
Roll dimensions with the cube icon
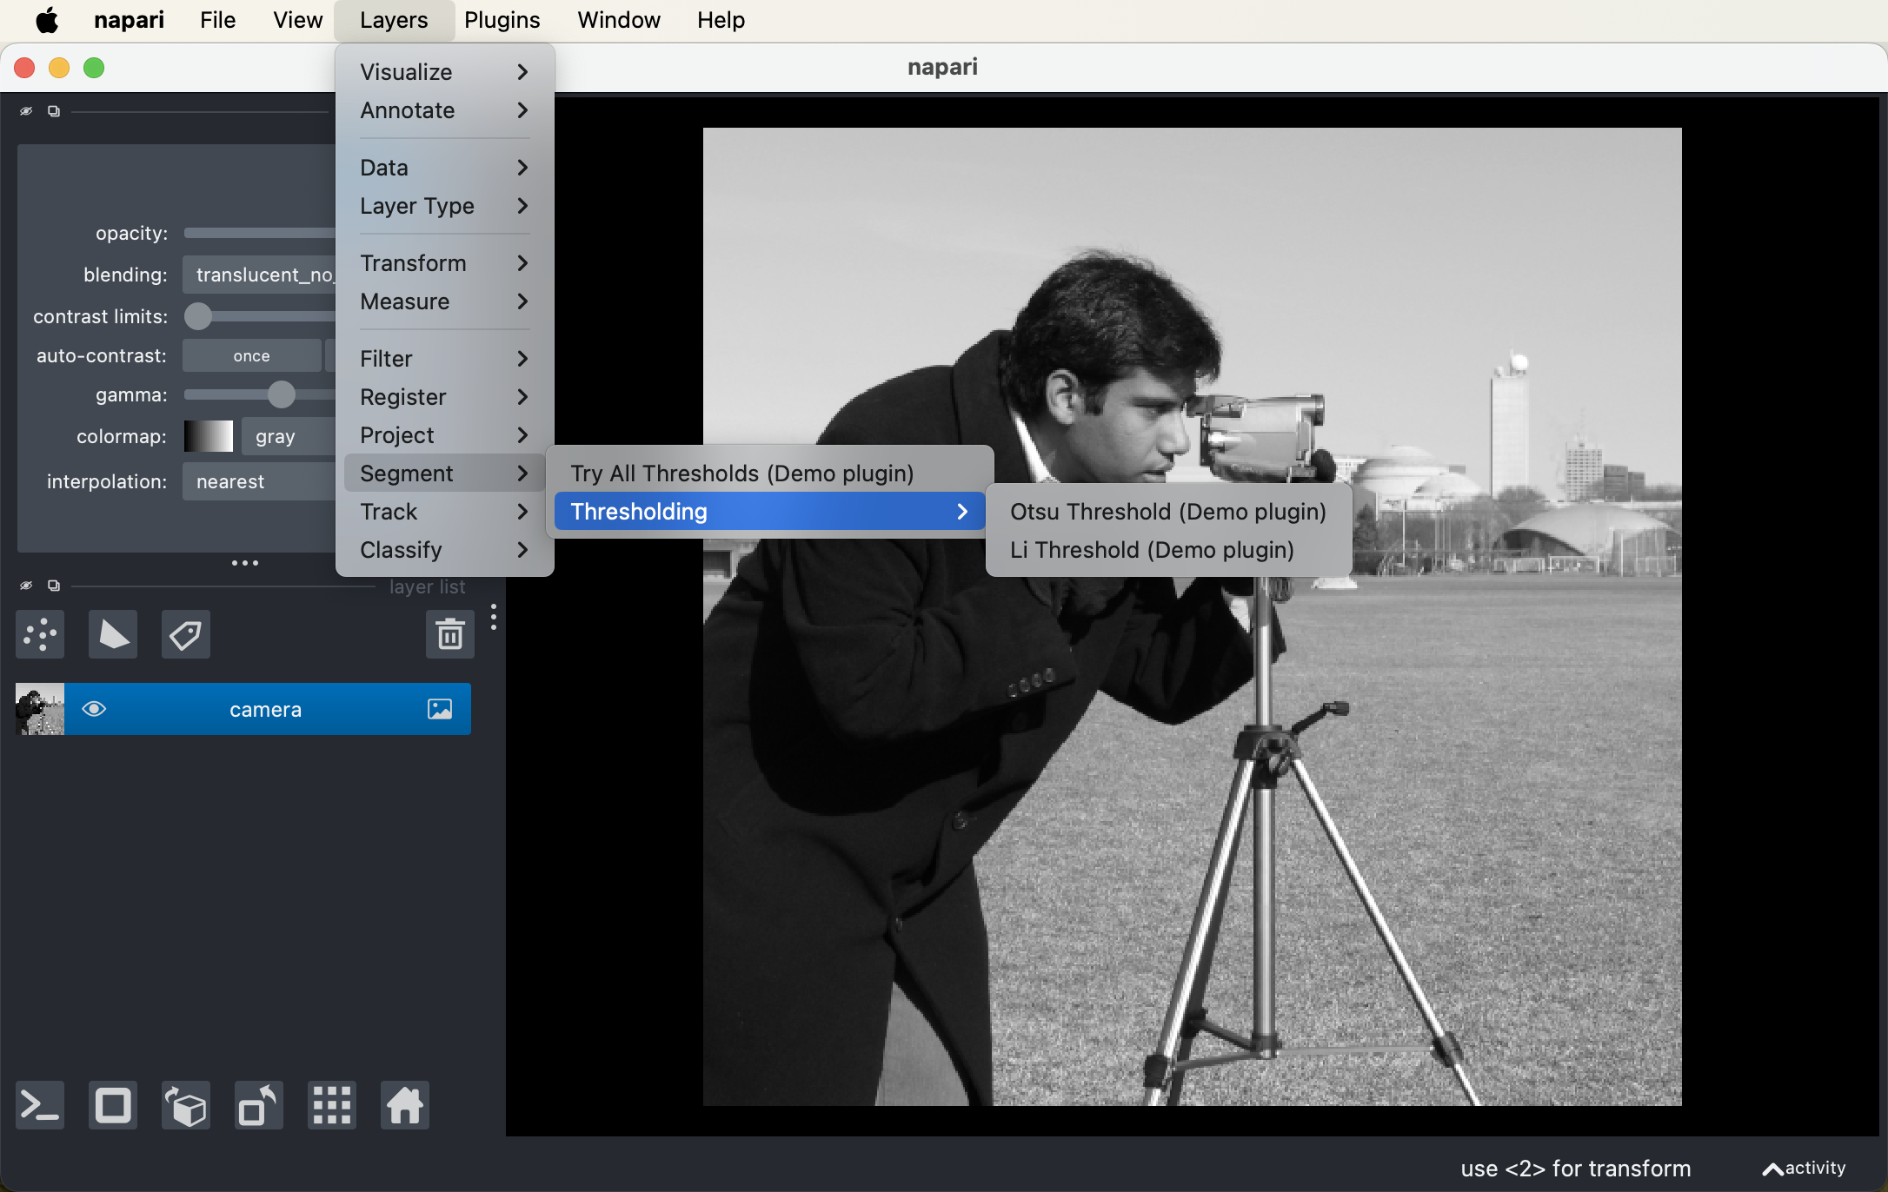185,1104
